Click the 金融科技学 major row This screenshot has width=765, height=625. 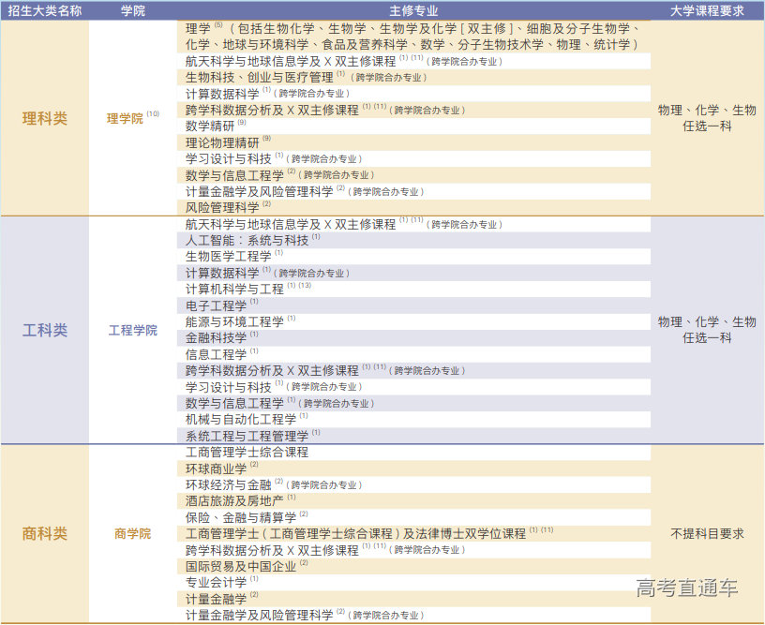click(217, 337)
